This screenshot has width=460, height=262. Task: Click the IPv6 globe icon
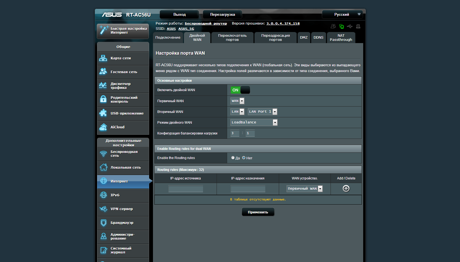tap(103, 195)
